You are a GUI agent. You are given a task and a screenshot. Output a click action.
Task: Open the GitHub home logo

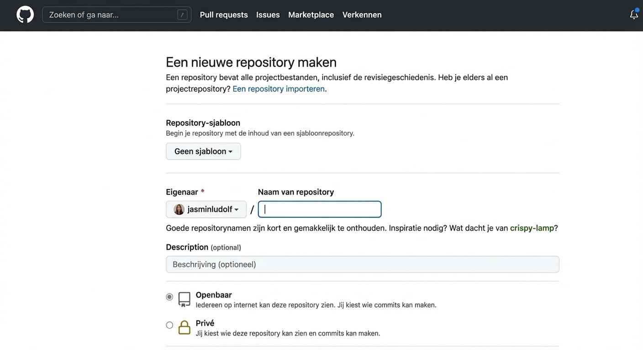click(x=25, y=15)
